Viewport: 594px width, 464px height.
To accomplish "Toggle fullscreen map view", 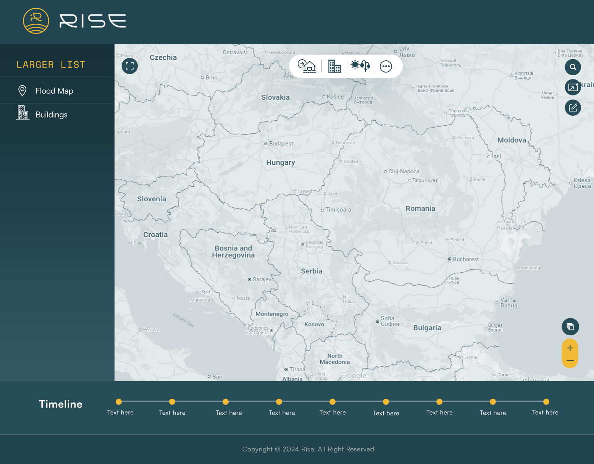I will (130, 66).
